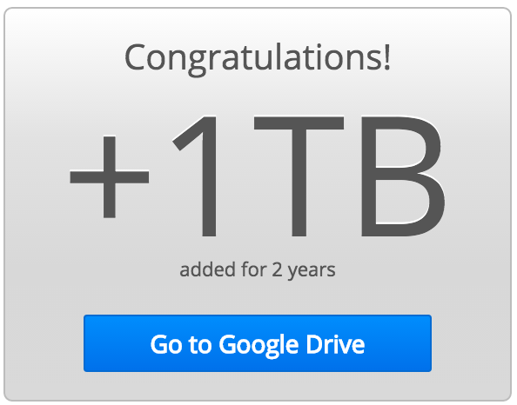This screenshot has height=405, width=517.
Task: Click the Go to Google Drive button
Action: (258, 343)
